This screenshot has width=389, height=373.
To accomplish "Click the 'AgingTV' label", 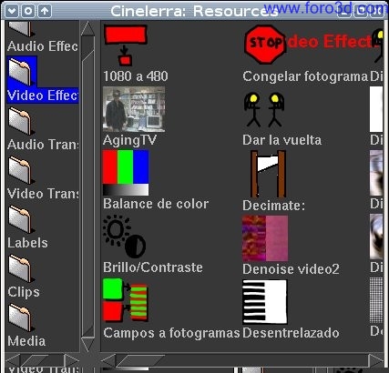I will (x=129, y=140).
